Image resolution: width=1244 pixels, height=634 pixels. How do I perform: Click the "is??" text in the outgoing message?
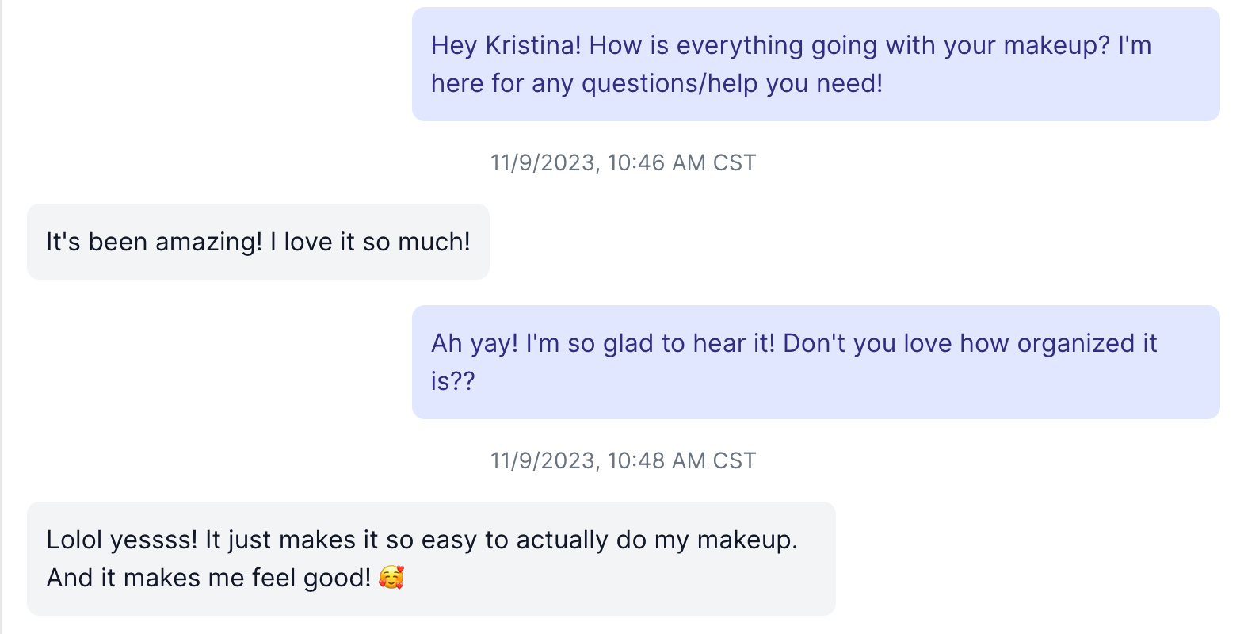point(452,381)
